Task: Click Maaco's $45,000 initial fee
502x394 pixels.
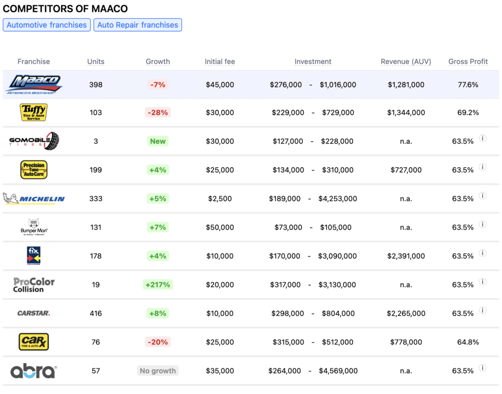Action: click(220, 84)
